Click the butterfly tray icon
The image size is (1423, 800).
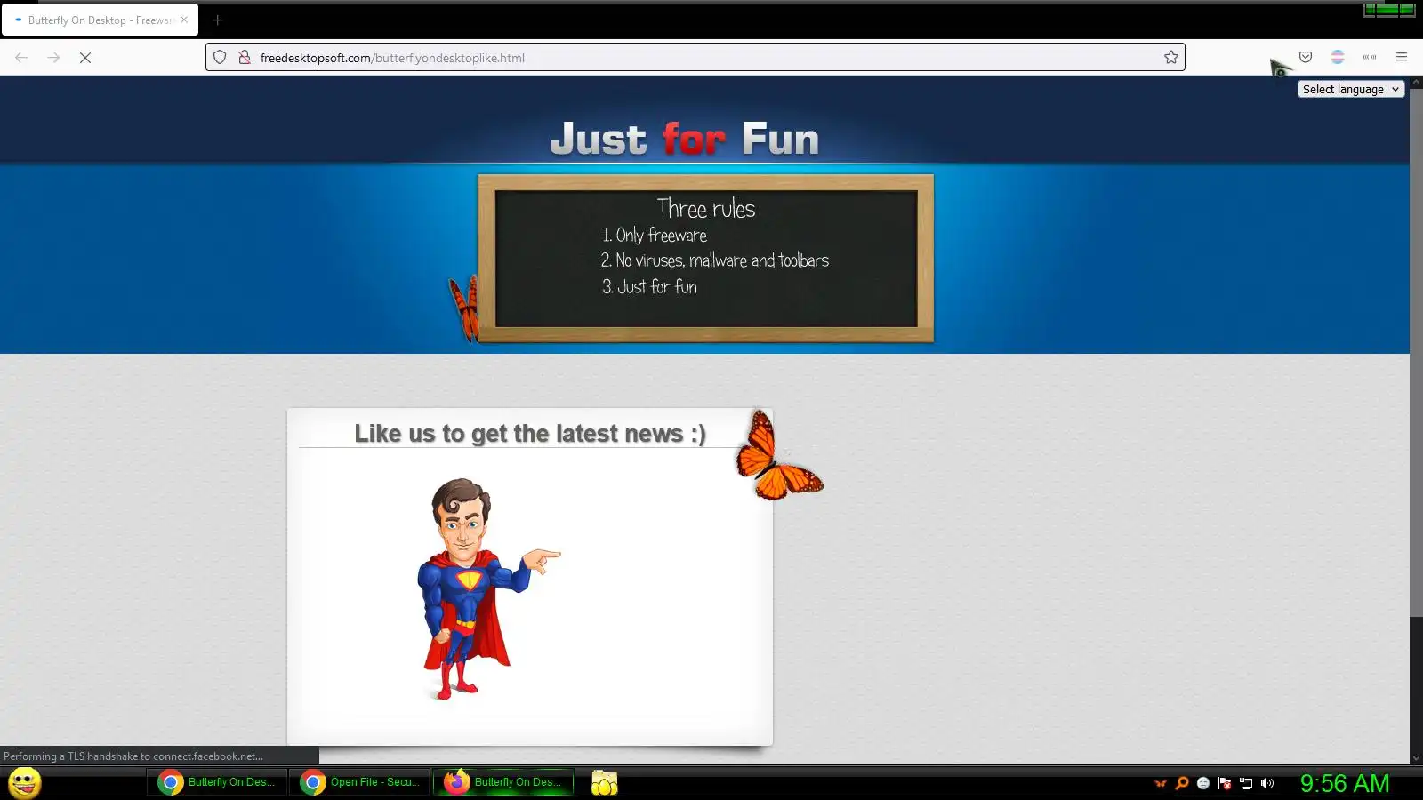(1161, 783)
